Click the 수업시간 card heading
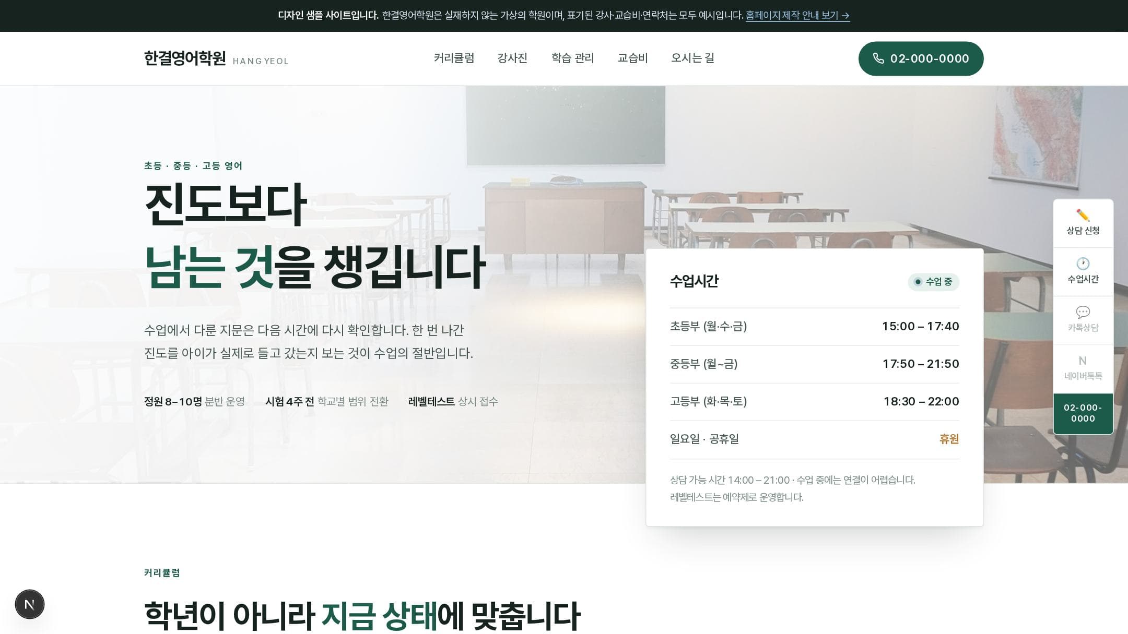 [x=694, y=281]
